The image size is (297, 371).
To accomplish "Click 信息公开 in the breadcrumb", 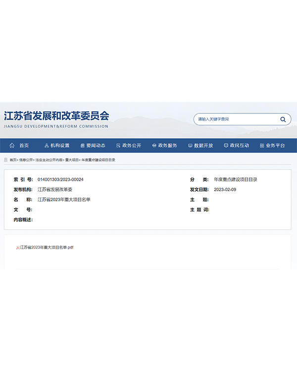I will pyautogui.click(x=26, y=160).
